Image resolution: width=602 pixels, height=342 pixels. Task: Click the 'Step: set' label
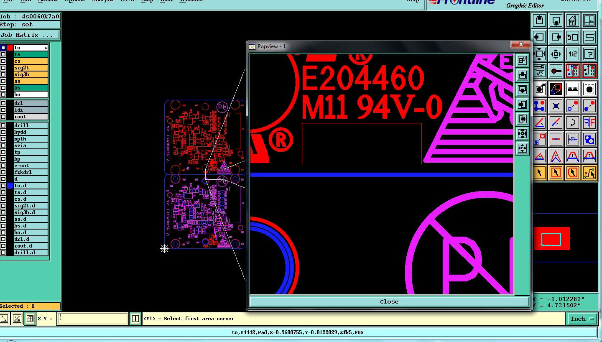[x=30, y=25]
